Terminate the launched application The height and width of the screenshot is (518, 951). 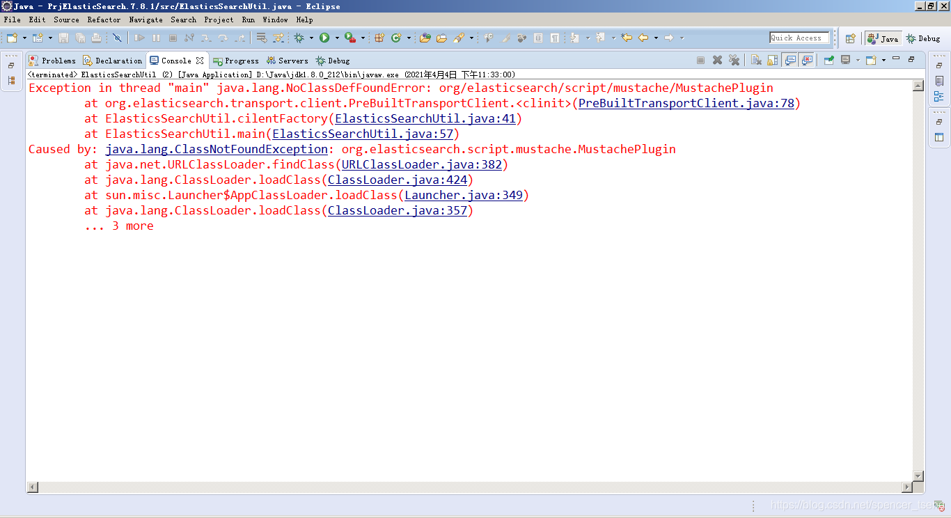(700, 61)
